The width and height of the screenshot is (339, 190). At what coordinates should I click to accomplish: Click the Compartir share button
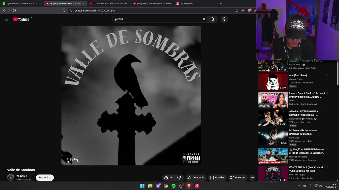(x=195, y=178)
